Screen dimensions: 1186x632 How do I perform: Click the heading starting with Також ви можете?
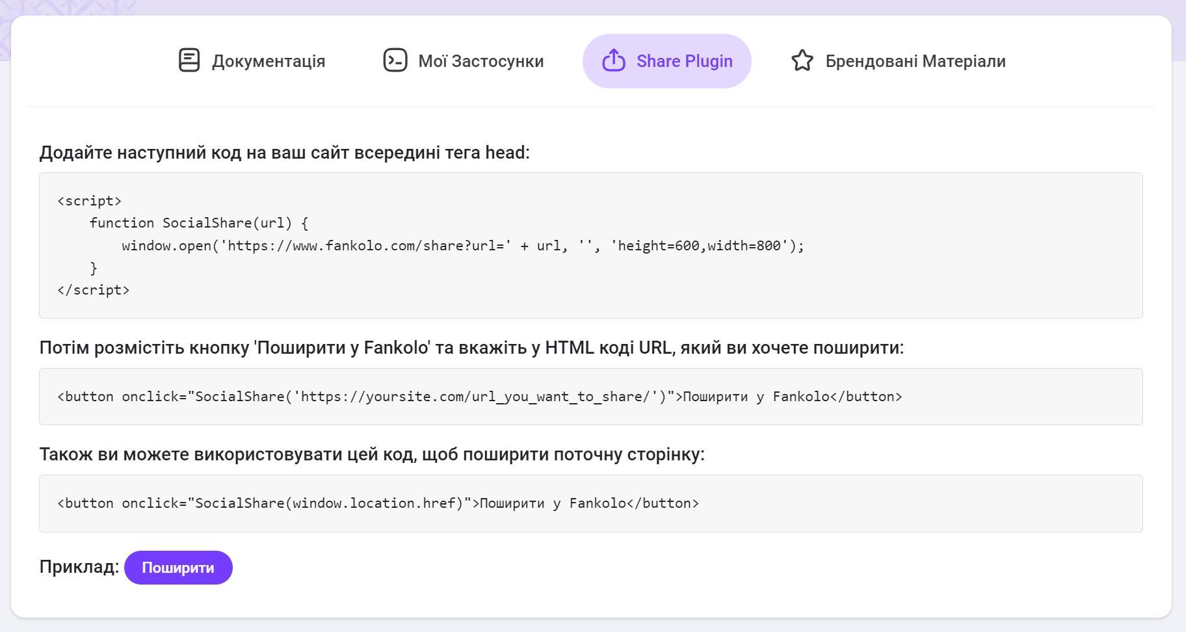[372, 454]
